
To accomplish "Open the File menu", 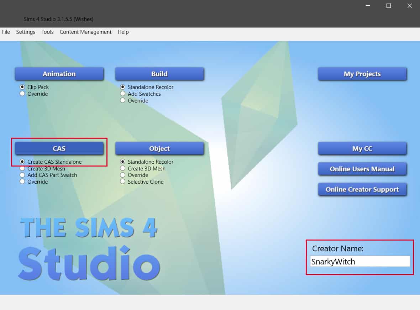I will tap(6, 32).
